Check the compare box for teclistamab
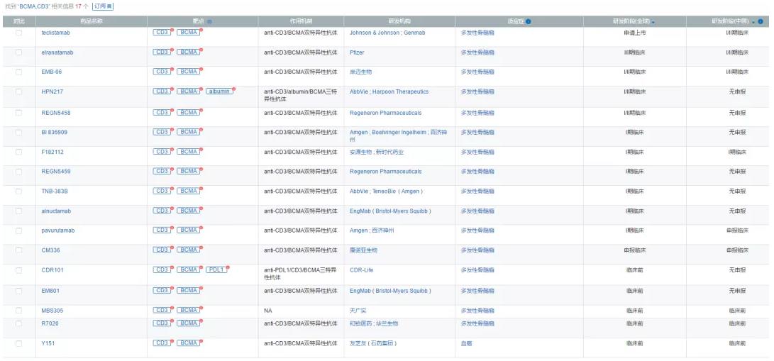The image size is (774, 361). coord(19,33)
